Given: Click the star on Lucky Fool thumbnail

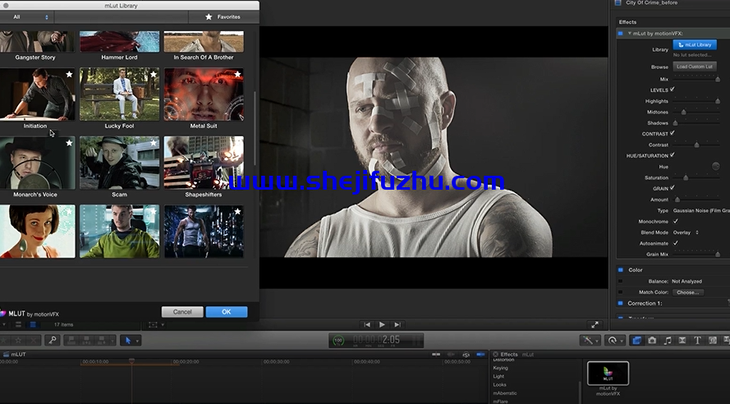Looking at the screenshot, I should coord(154,74).
